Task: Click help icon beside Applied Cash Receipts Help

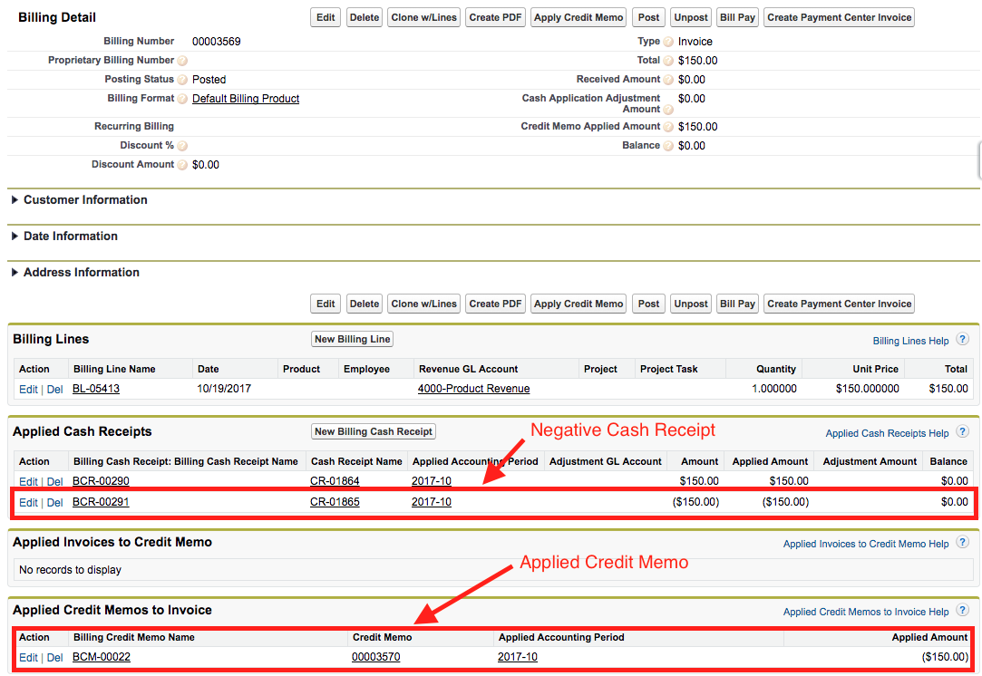Action: [x=962, y=432]
